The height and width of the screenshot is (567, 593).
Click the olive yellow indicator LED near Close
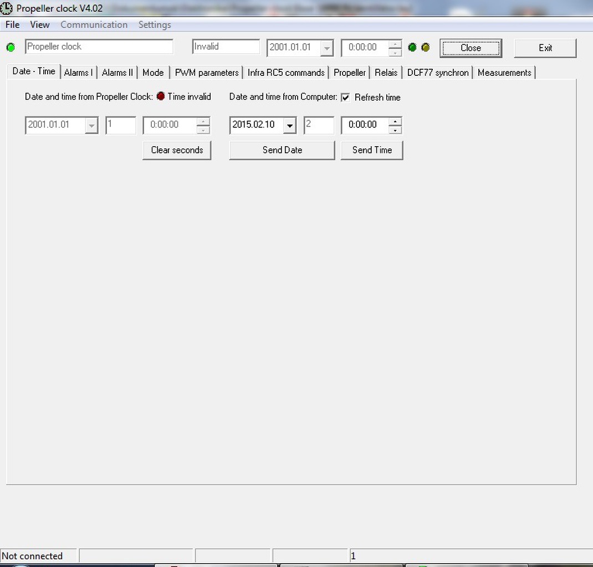[x=426, y=47]
